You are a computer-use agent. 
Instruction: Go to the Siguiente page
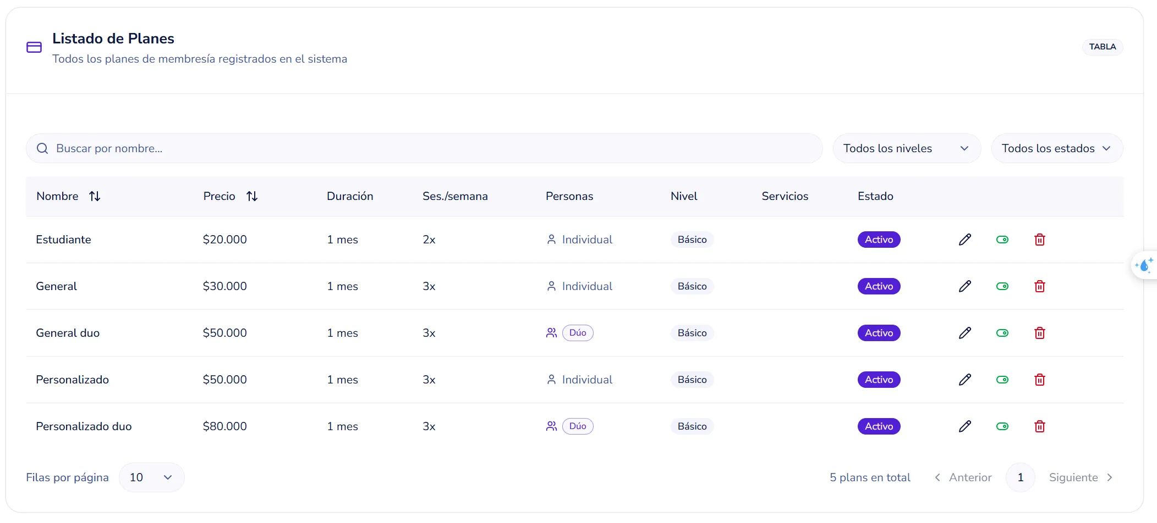click(1081, 477)
